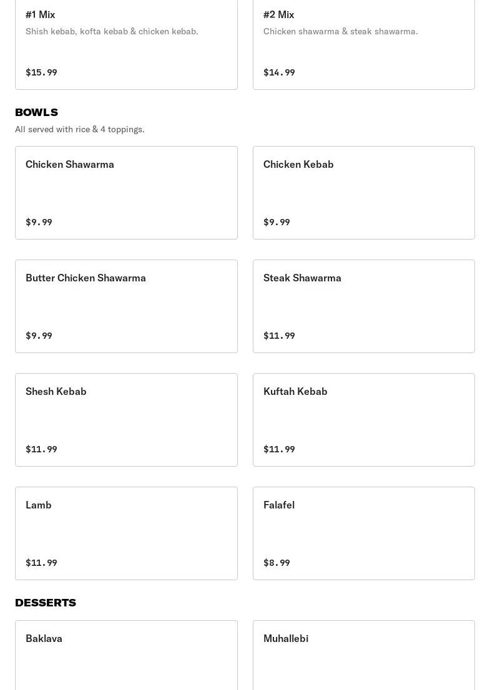Open the #1 Mix menu item
Image resolution: width=490 pixels, height=690 pixels.
click(126, 44)
